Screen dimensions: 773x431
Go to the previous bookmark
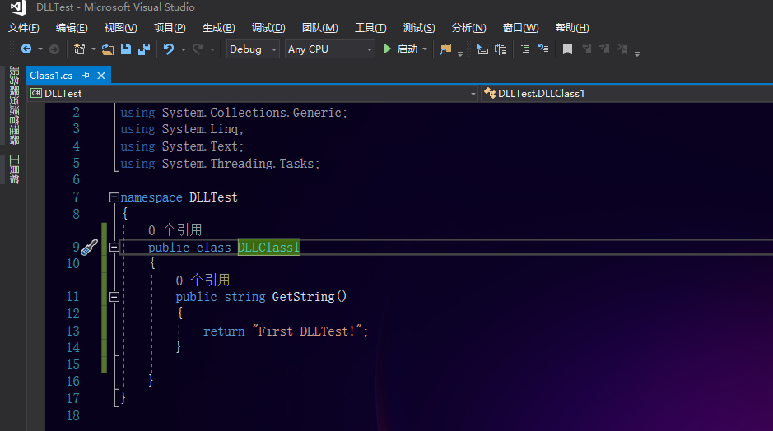pos(586,49)
